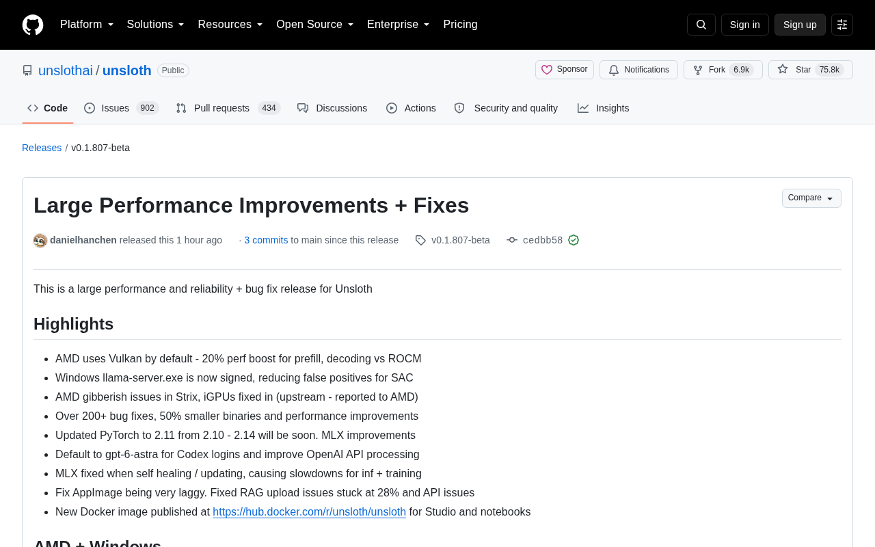This screenshot has width=875, height=547.
Task: Click the 'Fix AppImage being very laggy' bullet
Action: [x=265, y=492]
